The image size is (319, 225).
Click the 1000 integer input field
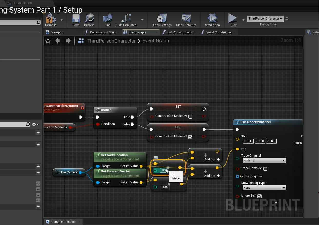(x=165, y=187)
